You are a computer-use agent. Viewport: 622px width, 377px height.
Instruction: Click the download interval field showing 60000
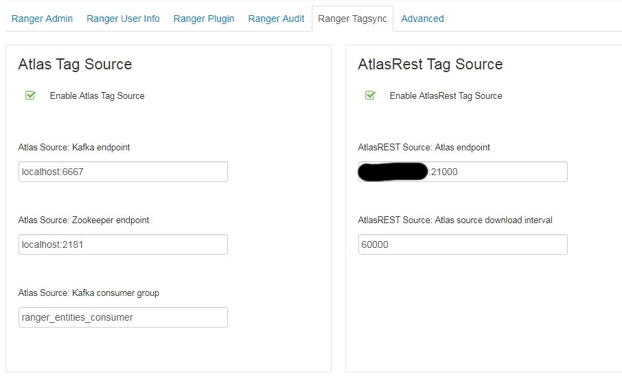click(463, 244)
